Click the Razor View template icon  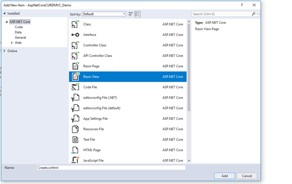click(75, 77)
